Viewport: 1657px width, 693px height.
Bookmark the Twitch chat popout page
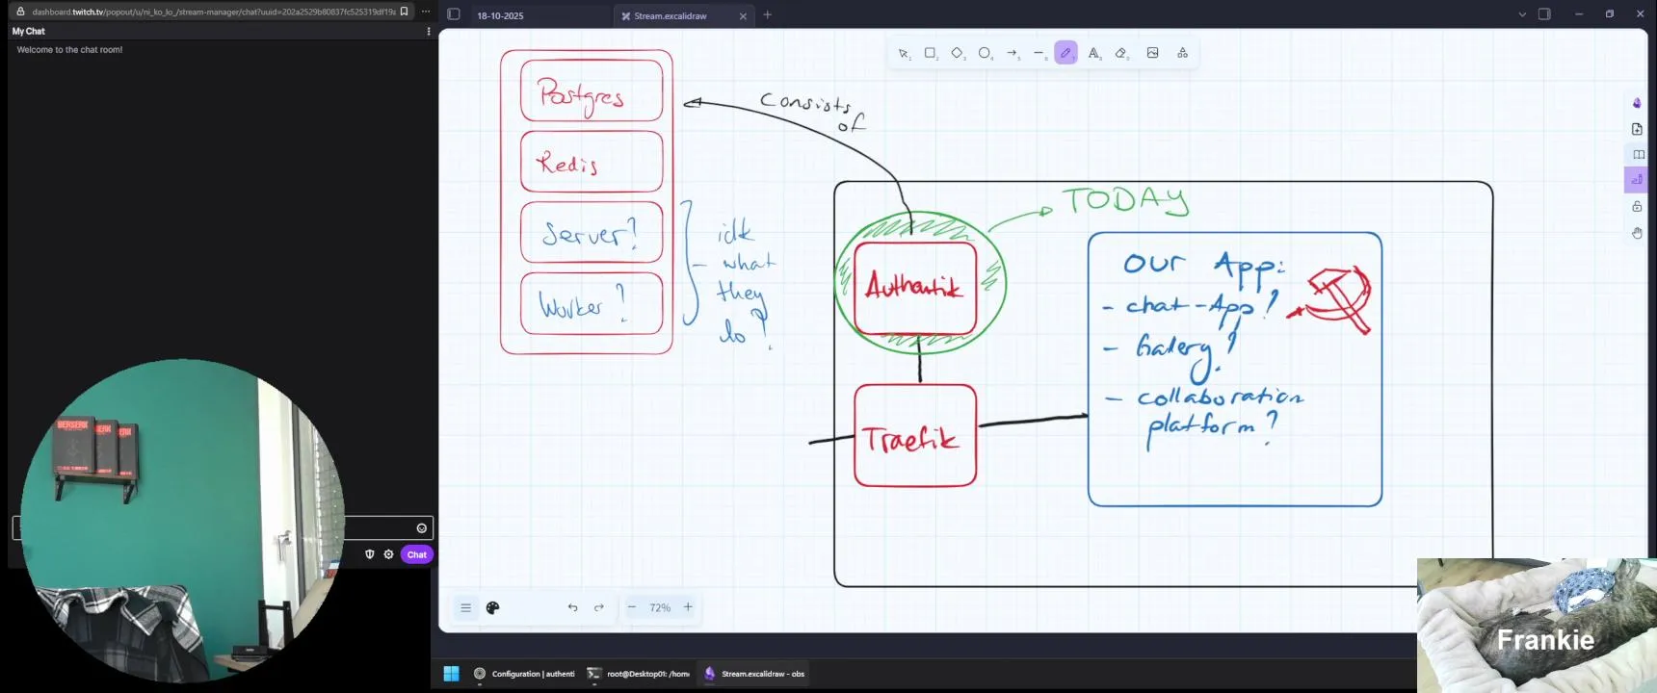404,12
